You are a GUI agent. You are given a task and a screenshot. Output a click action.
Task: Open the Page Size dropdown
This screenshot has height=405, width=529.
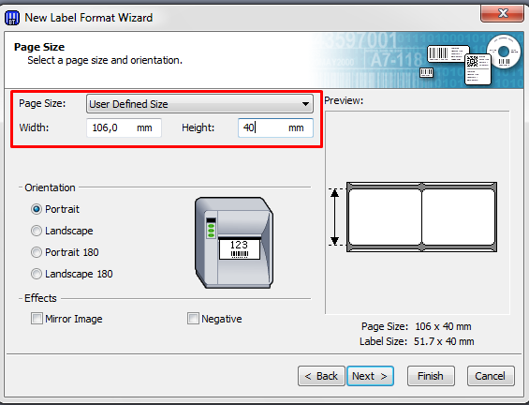tap(199, 104)
